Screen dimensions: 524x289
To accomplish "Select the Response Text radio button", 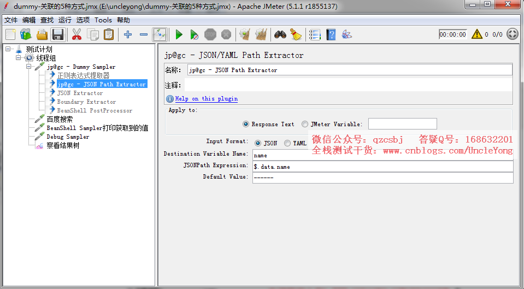I will click(x=246, y=125).
